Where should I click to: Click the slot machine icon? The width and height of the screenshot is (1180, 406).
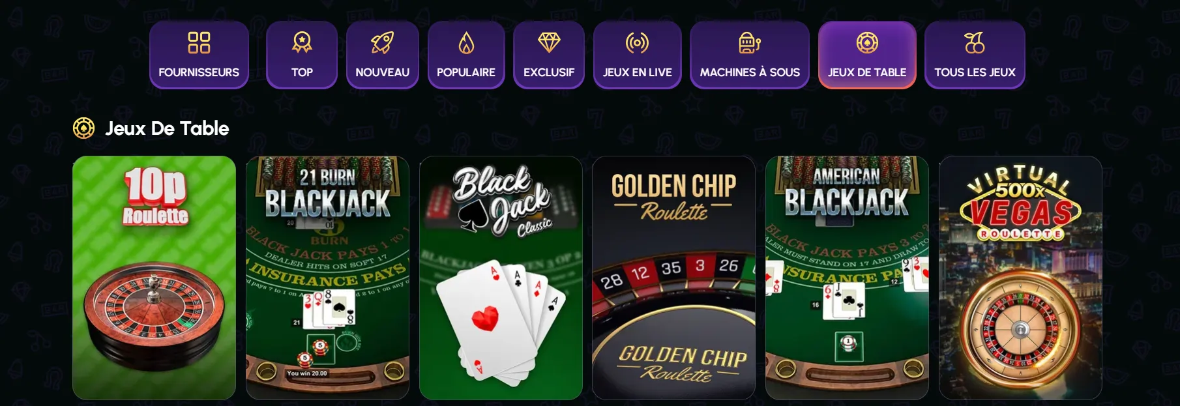pos(750,43)
